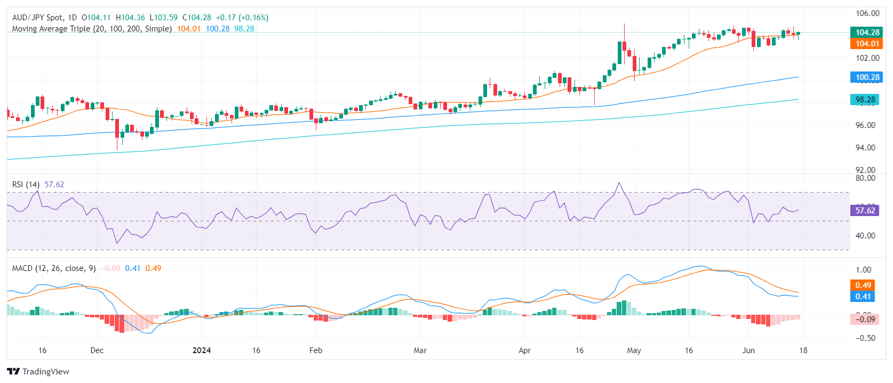Click the Jun label on the date axis
Image resolution: width=893 pixels, height=383 pixels.
point(748,350)
